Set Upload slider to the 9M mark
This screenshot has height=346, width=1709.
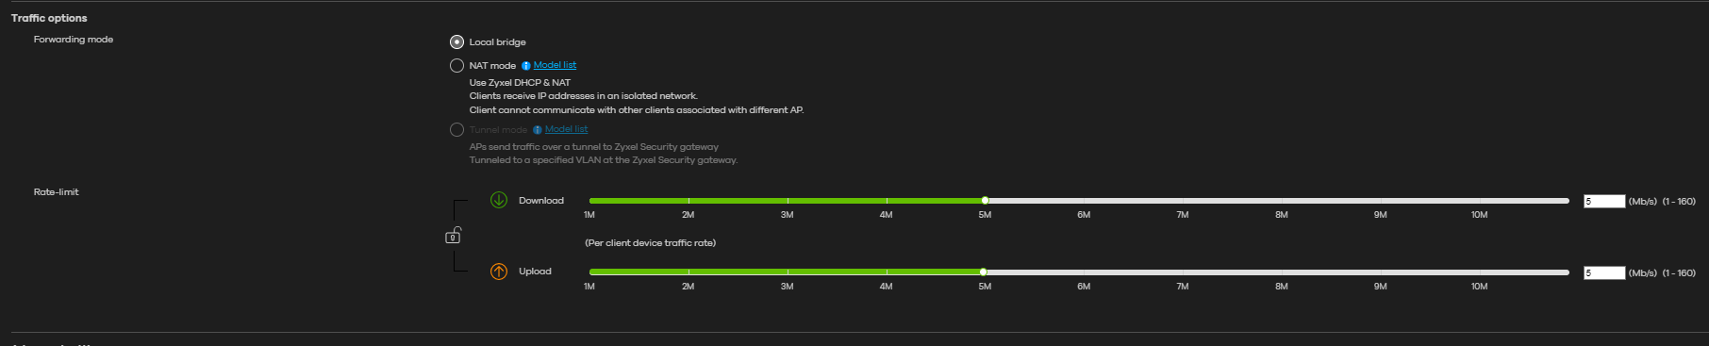[x=1380, y=272]
